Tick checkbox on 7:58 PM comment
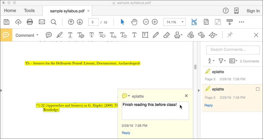The width and height of the screenshot is (263, 139). pos(258,89)
